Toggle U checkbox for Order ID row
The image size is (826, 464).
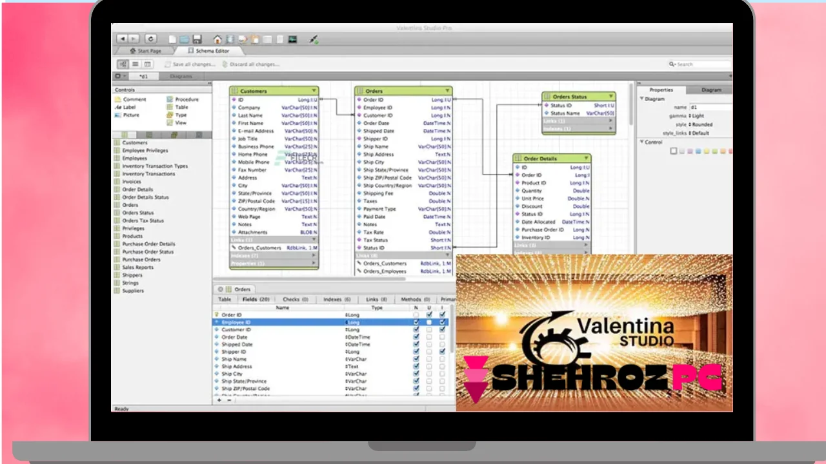(x=429, y=315)
